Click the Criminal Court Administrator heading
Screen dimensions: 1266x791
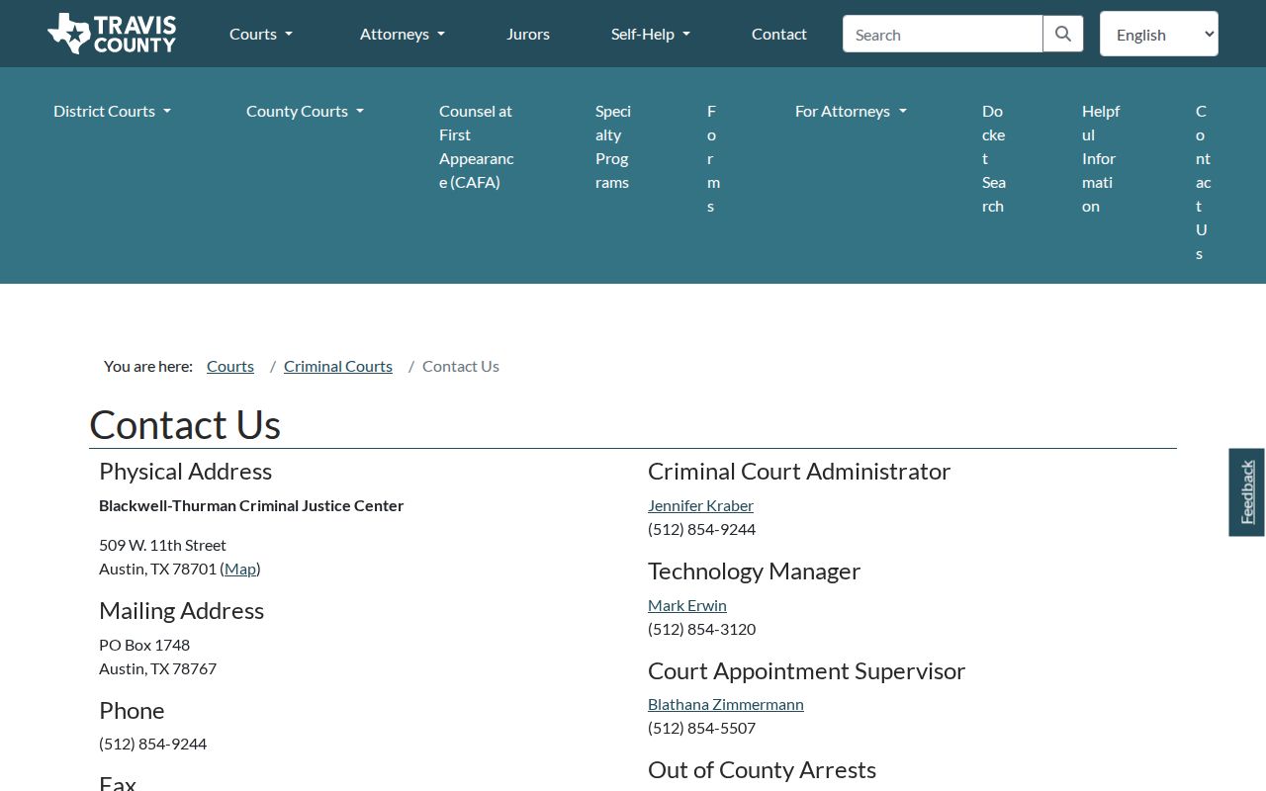pos(799,471)
